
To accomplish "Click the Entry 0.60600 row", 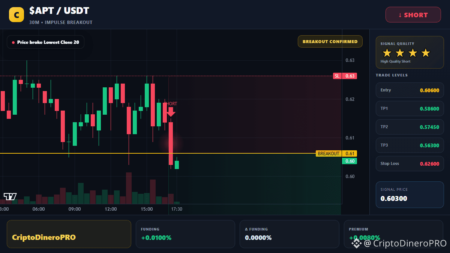I will 410,90.
